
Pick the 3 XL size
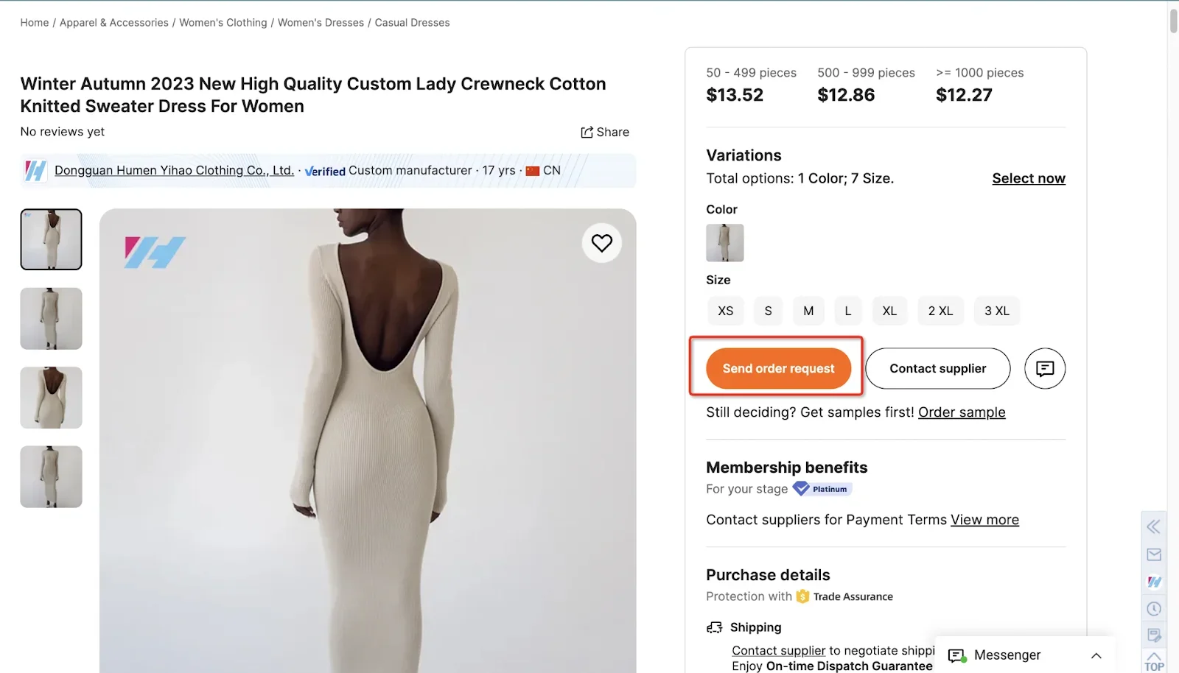point(996,311)
